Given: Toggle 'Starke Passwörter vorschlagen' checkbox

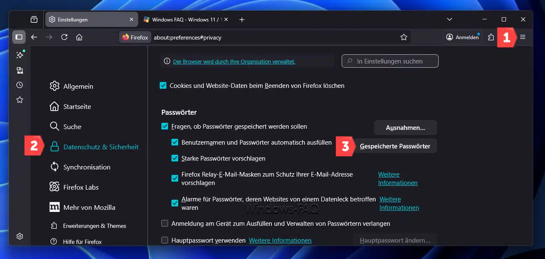Looking at the screenshot, I should pyautogui.click(x=175, y=159).
